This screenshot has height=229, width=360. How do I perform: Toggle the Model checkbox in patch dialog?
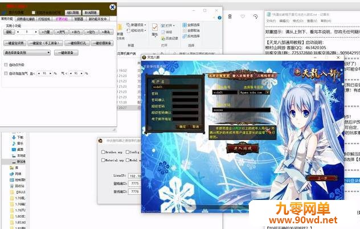(128, 160)
